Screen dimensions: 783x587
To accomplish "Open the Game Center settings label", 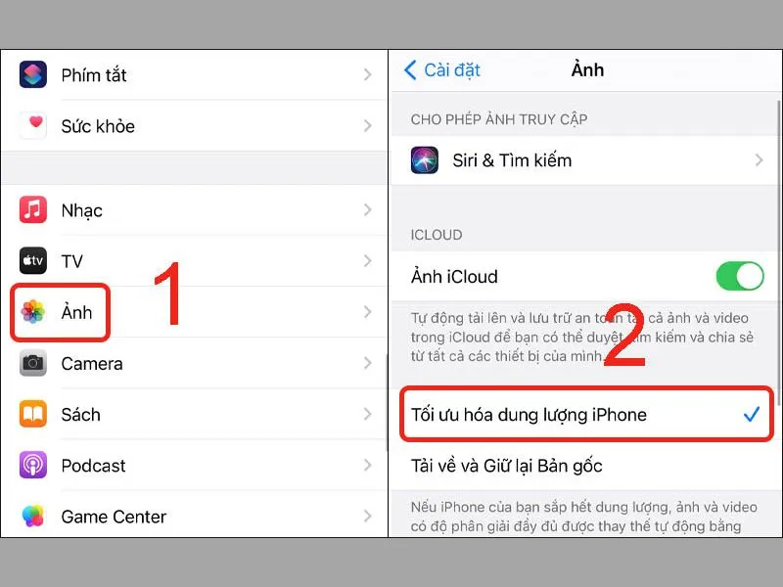I will point(114,517).
